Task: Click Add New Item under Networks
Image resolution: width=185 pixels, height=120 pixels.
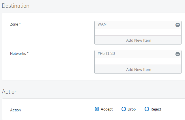Action: tap(138, 69)
